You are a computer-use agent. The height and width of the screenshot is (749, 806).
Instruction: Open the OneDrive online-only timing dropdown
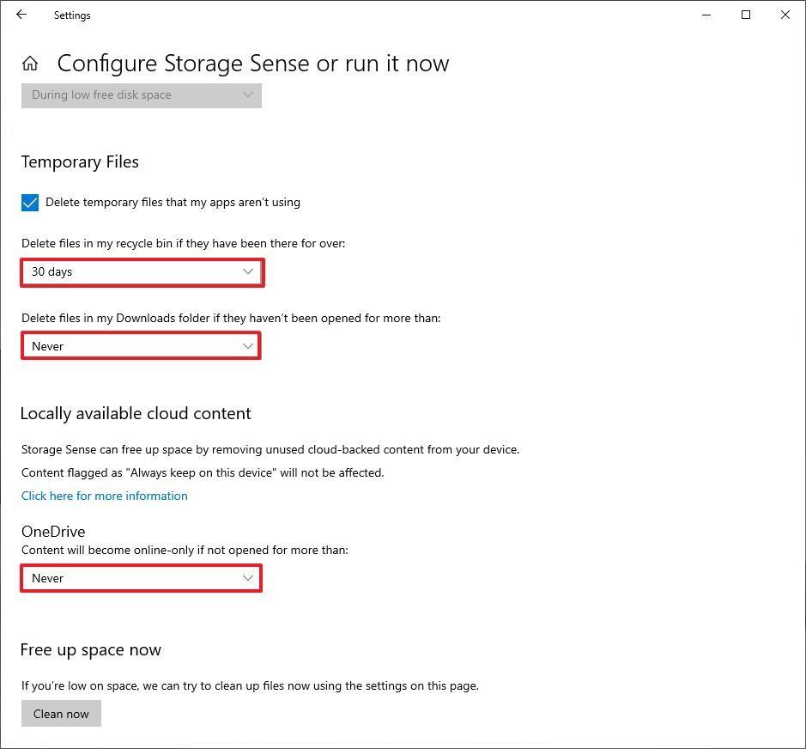142,578
